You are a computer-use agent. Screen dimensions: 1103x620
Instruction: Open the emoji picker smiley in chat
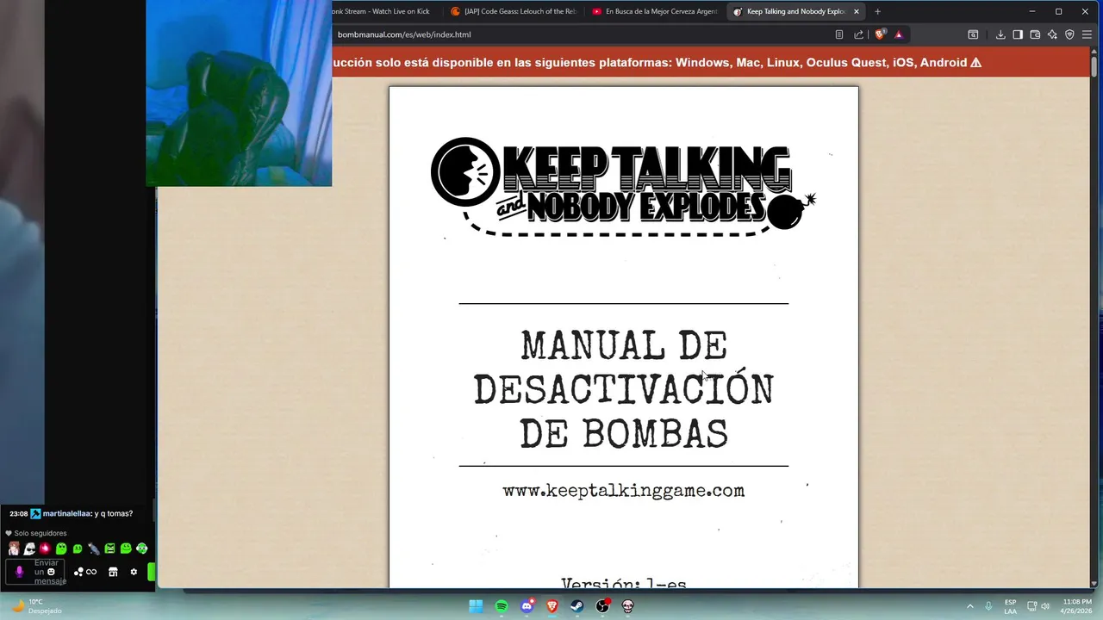click(x=51, y=572)
